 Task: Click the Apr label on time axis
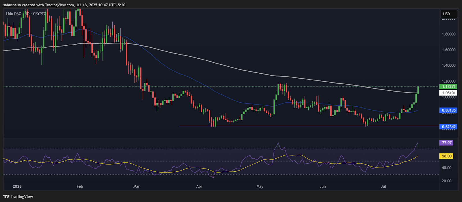199,186
